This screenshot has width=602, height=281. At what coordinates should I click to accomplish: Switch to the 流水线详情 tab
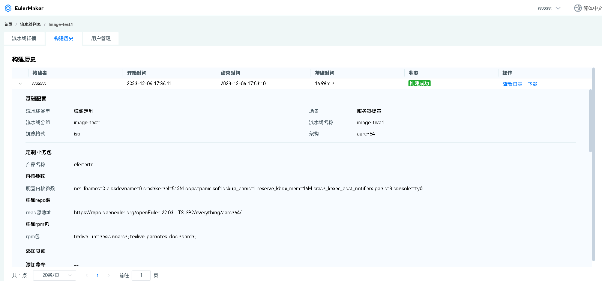coord(24,39)
